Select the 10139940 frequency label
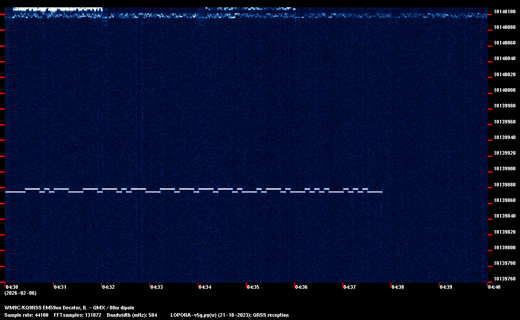Image resolution: width=520 pixels, height=320 pixels. pos(504,137)
